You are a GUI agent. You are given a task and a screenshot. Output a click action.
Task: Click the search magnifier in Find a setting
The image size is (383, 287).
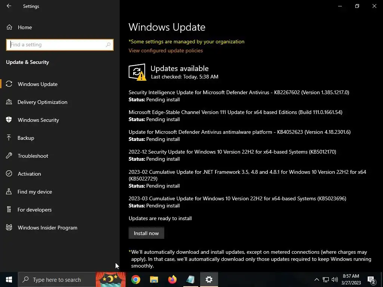point(108,45)
